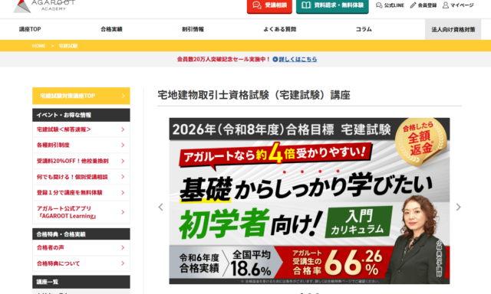
Task: Click the book icon in 資料請求
Action: (306, 5)
